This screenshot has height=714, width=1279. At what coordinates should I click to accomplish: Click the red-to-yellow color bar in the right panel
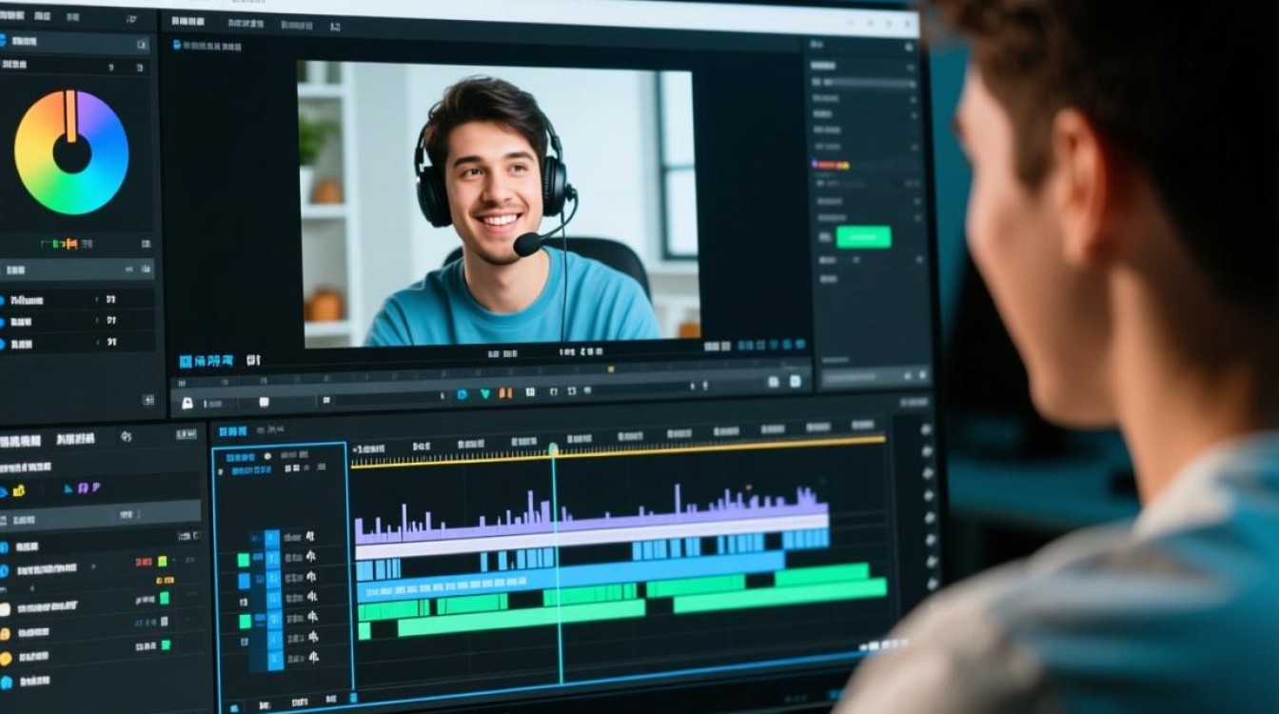833,165
